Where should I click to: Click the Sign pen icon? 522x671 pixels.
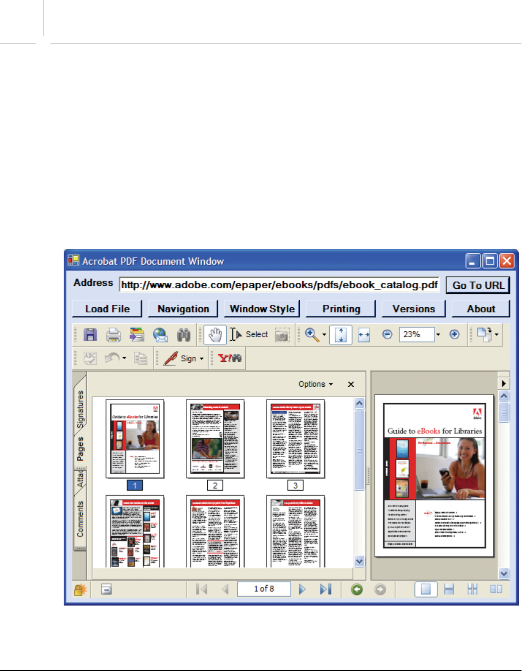tap(170, 358)
